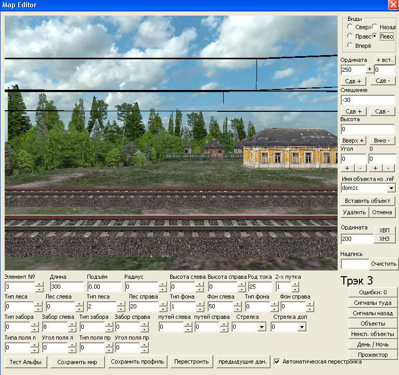Click the "Радиус" spinner control

tap(162, 287)
